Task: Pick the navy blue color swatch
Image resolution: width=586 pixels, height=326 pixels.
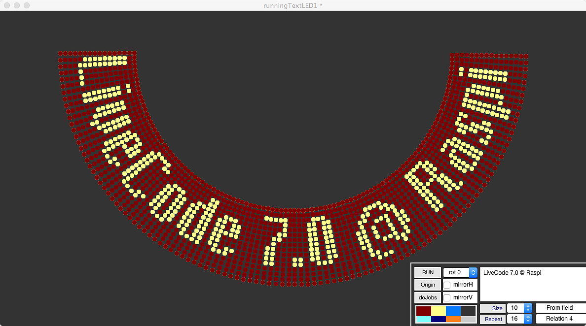Action: tap(439, 319)
